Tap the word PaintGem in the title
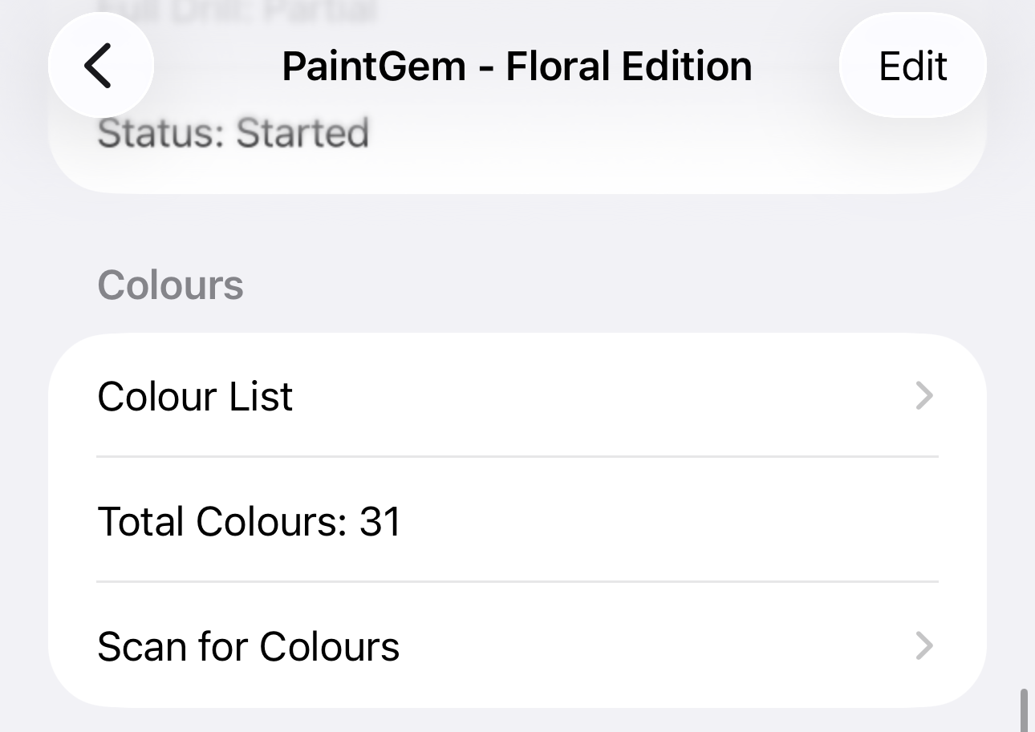The width and height of the screenshot is (1035, 732). pyautogui.click(x=374, y=66)
